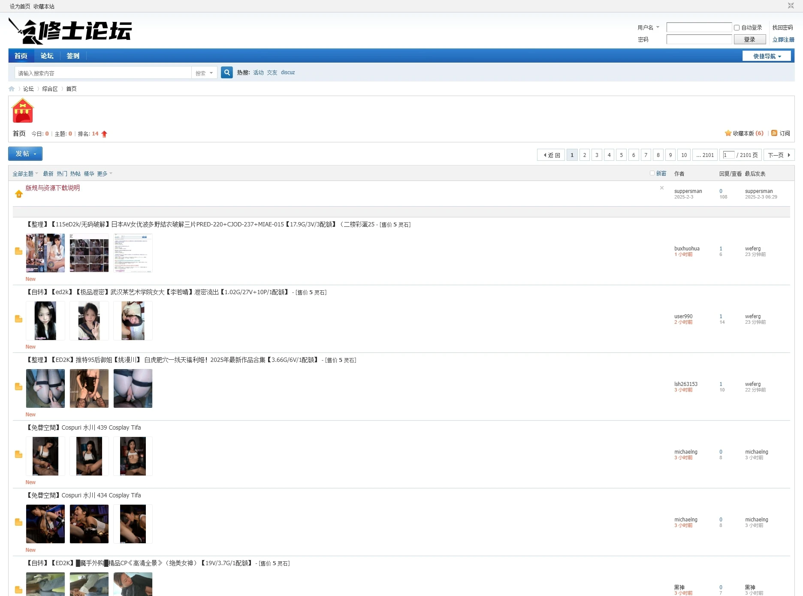Open the 快捷导航 dropdown

(x=767, y=56)
